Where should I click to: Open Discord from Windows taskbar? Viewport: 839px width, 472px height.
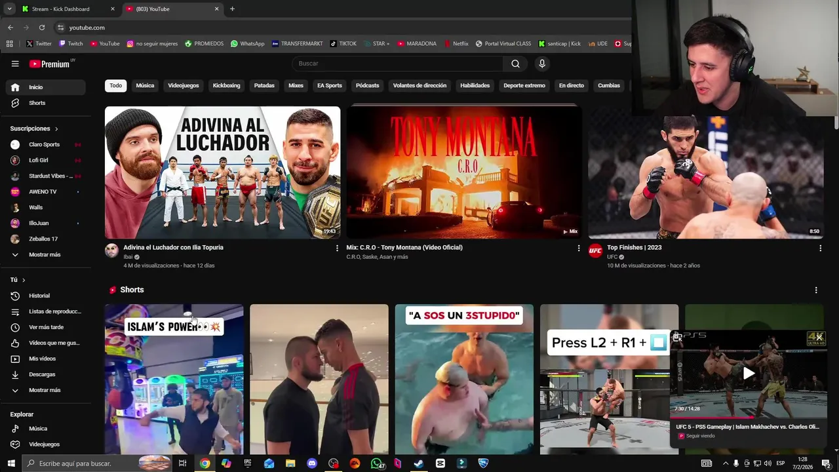click(x=312, y=463)
